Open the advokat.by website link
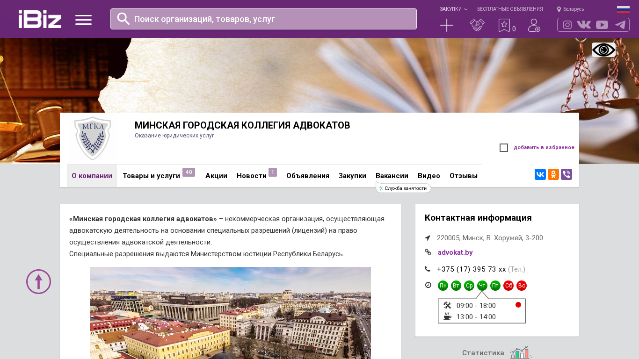Image resolution: width=639 pixels, height=359 pixels. click(455, 252)
